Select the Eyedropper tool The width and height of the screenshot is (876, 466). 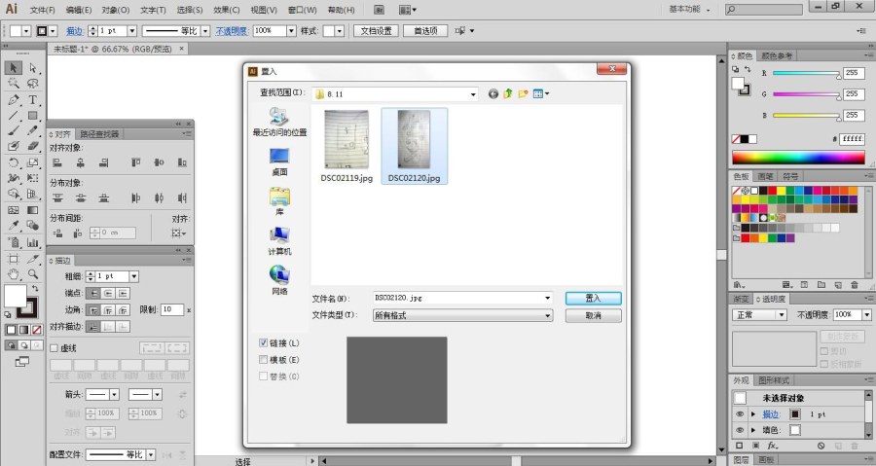point(14,226)
